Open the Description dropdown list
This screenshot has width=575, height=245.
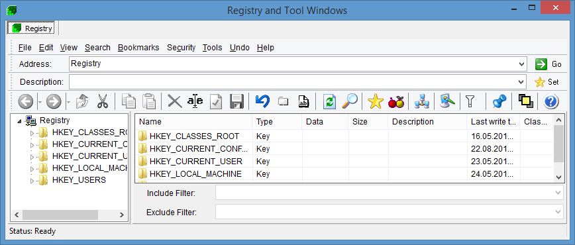[x=522, y=82]
